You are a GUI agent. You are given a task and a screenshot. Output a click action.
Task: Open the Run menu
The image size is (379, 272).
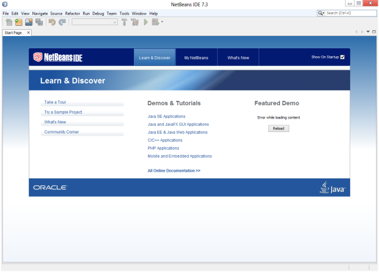(86, 13)
